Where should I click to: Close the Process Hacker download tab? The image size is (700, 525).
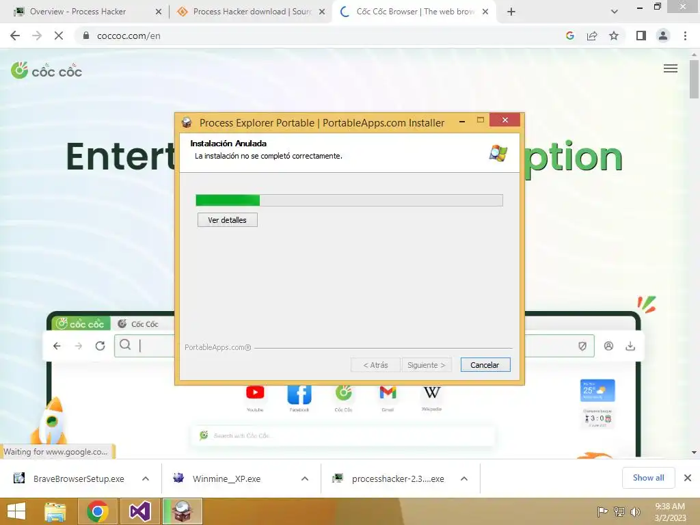(322, 12)
